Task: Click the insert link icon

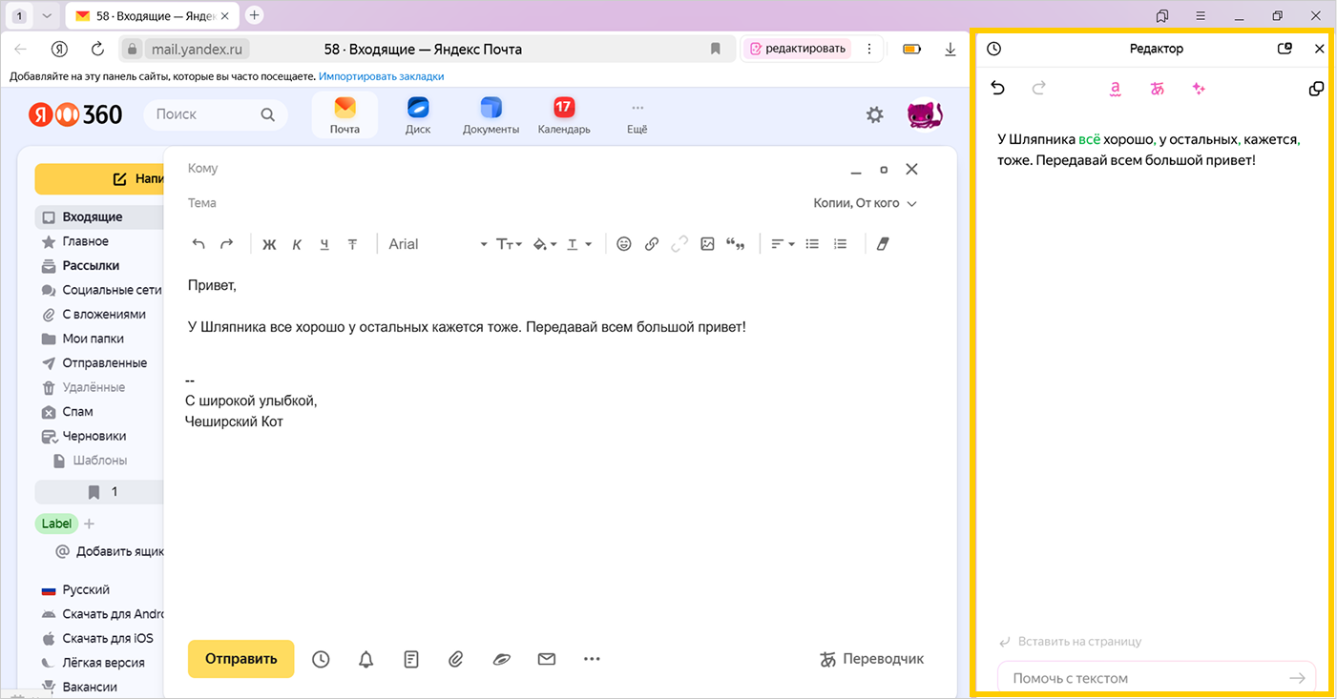Action: pyautogui.click(x=652, y=244)
